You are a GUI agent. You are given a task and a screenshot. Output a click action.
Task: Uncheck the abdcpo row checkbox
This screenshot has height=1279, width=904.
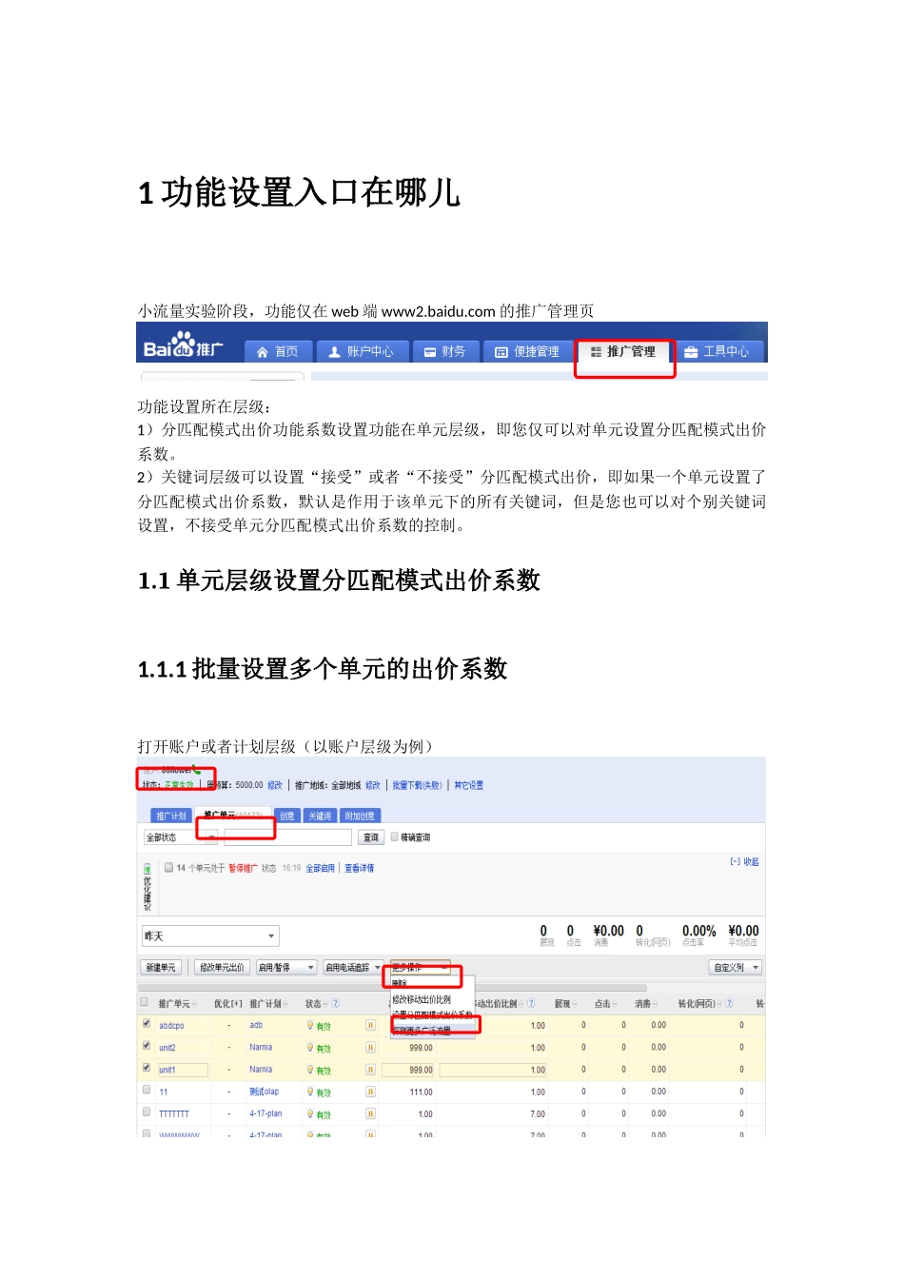click(x=147, y=1024)
